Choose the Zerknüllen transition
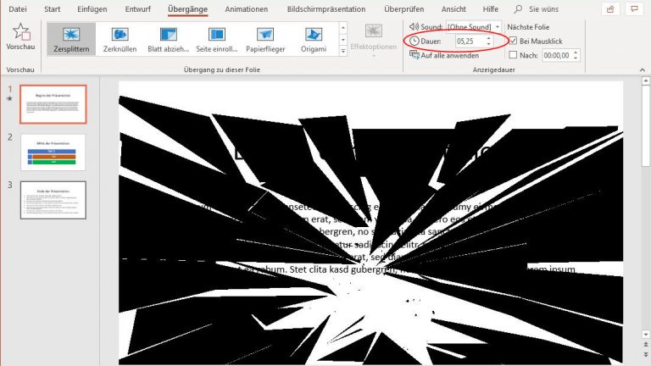The width and height of the screenshot is (651, 366). pos(120,40)
